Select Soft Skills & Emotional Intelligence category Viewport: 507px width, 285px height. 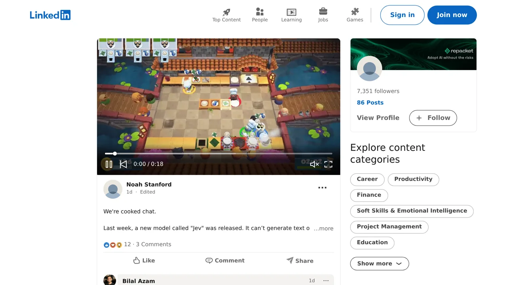pyautogui.click(x=412, y=211)
